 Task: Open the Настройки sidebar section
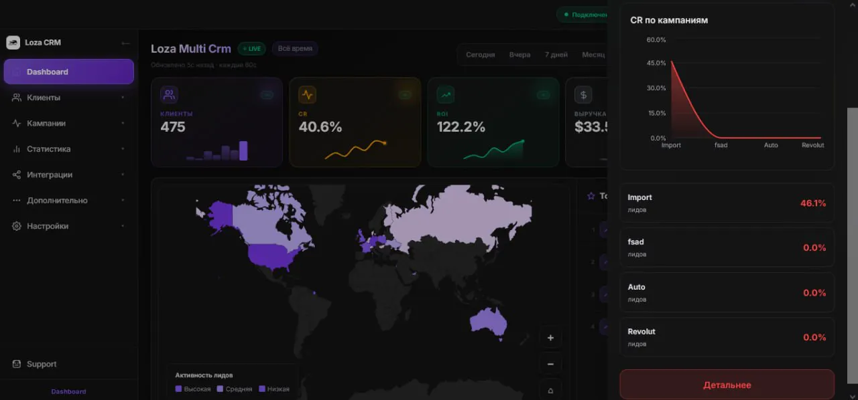coord(69,226)
